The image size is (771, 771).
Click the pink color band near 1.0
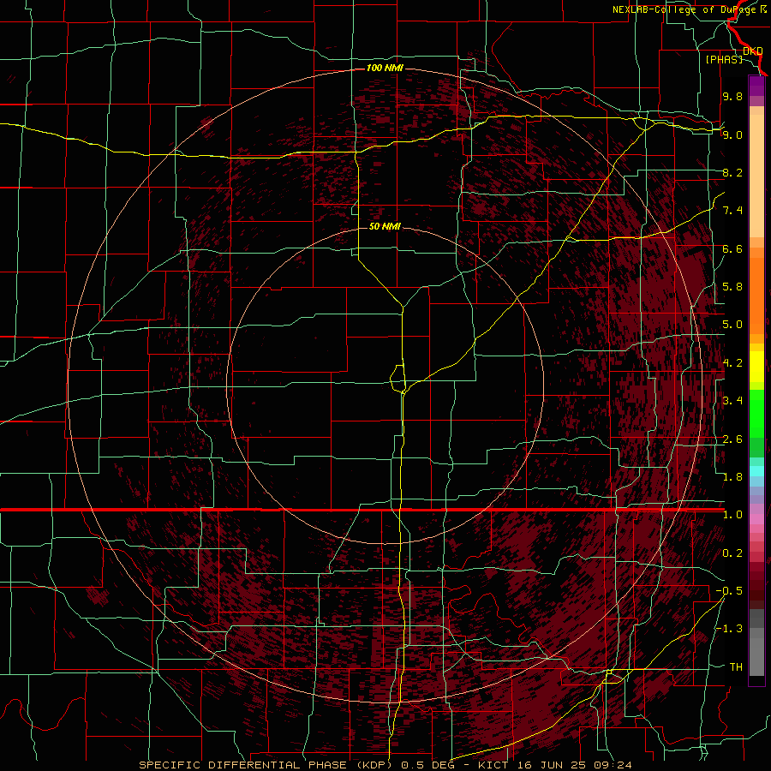756,519
